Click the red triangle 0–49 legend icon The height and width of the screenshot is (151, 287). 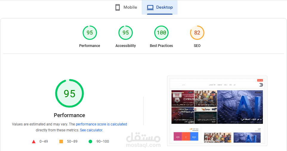[x=34, y=141]
